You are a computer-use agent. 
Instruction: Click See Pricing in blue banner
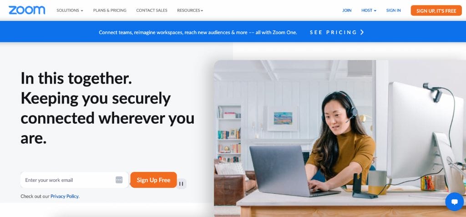pos(333,32)
